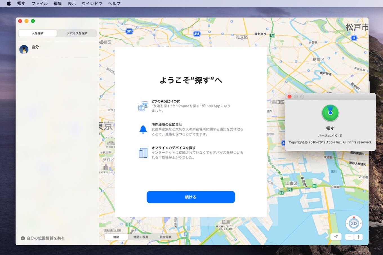383x255 pixels.
Task: Zoom out the map with minus button
Action: (349, 237)
